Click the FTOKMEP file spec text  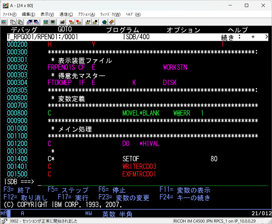(60, 83)
